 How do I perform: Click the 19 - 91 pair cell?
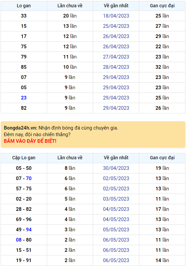[x=24, y=260]
